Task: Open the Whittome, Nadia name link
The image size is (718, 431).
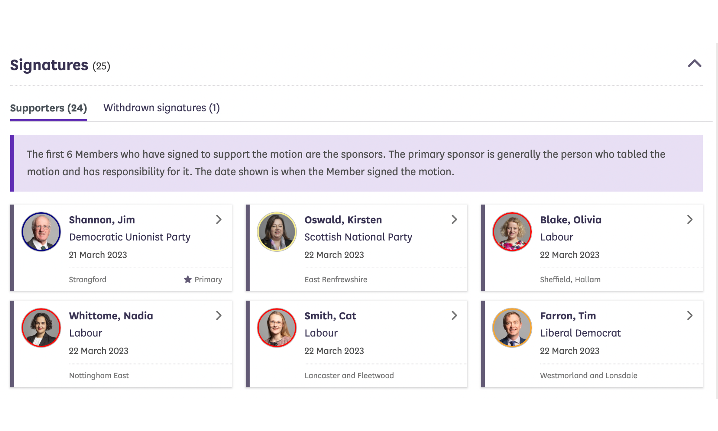Action: (111, 316)
